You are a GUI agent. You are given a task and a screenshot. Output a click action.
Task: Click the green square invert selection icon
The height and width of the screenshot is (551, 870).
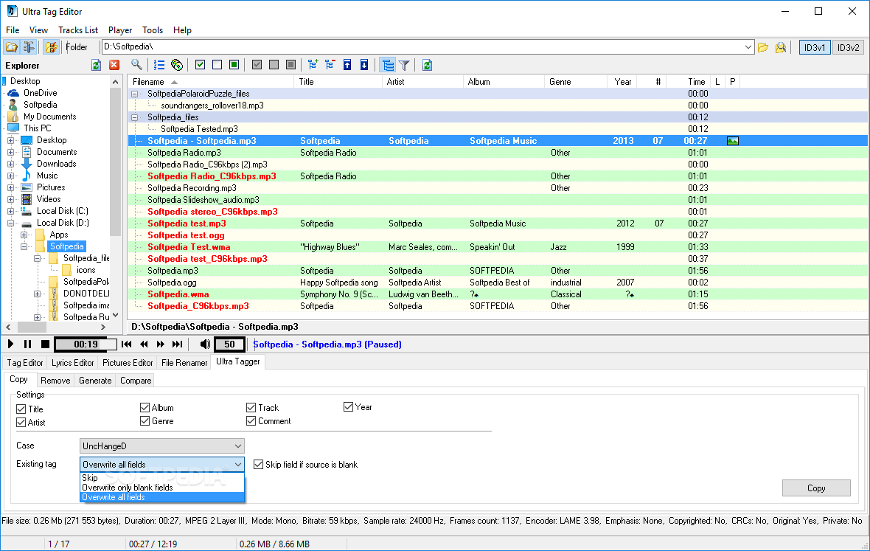click(x=234, y=65)
